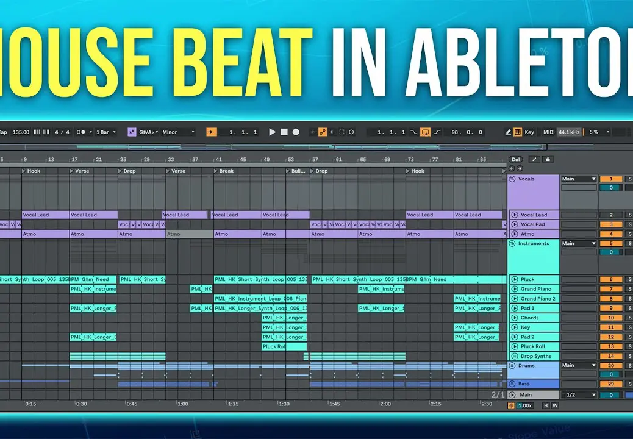Image resolution: width=633 pixels, height=439 pixels.
Task: Click the Vocal Lead track unfold icon
Action: (515, 215)
